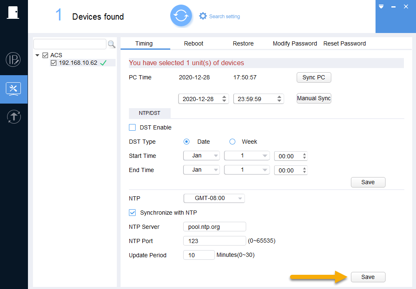The height and width of the screenshot is (289, 416).
Task: Open Search setting gear icon
Action: pos(203,16)
